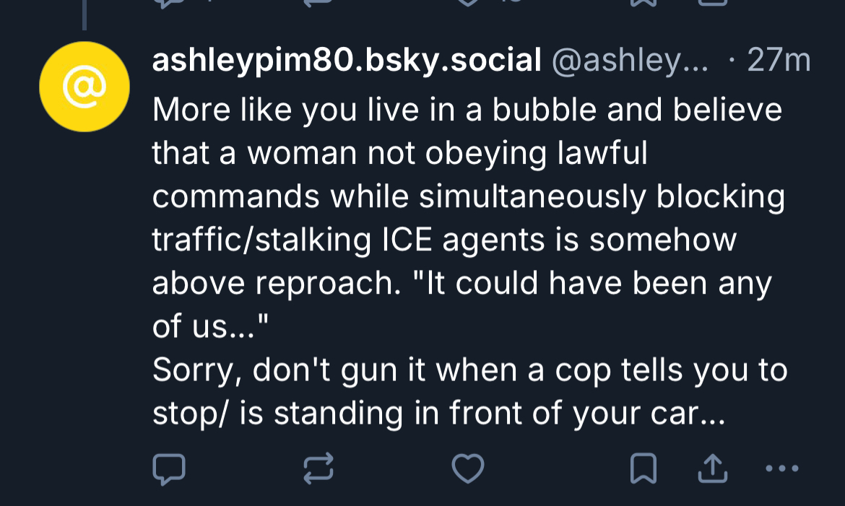Click the thread connector line above the avatar

pos(84,14)
